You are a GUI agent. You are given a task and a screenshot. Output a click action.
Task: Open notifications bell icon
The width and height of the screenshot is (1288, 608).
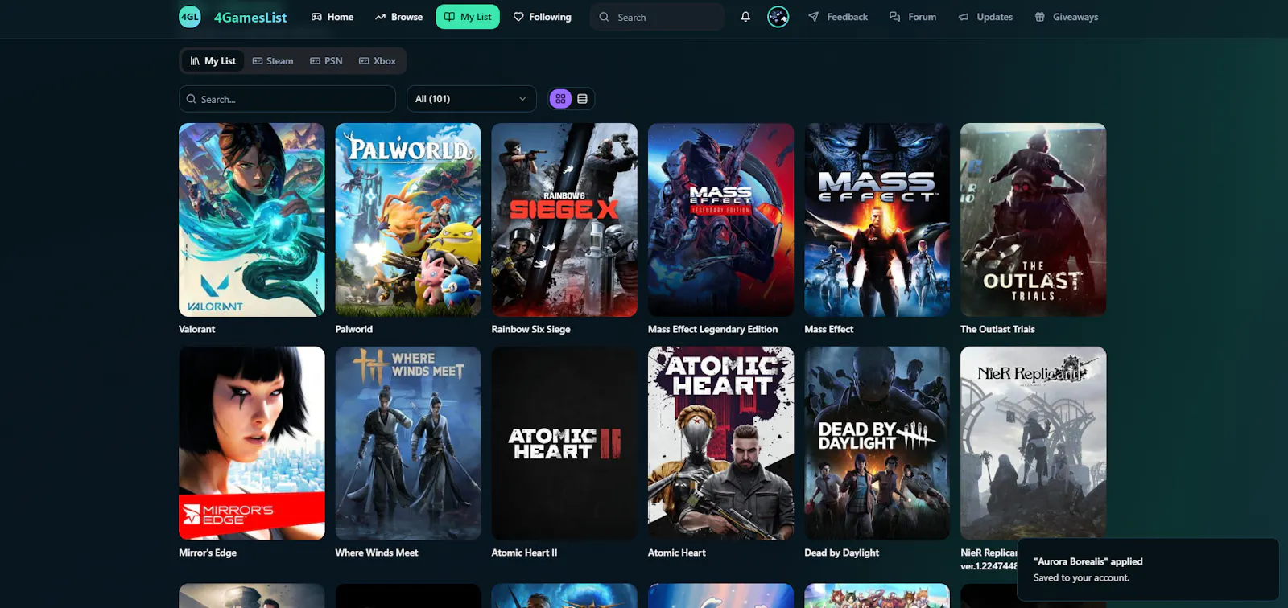click(x=745, y=17)
